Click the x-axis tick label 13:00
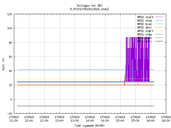Image resolution: width=171 pixels, height=128 pixels. pos(59,121)
